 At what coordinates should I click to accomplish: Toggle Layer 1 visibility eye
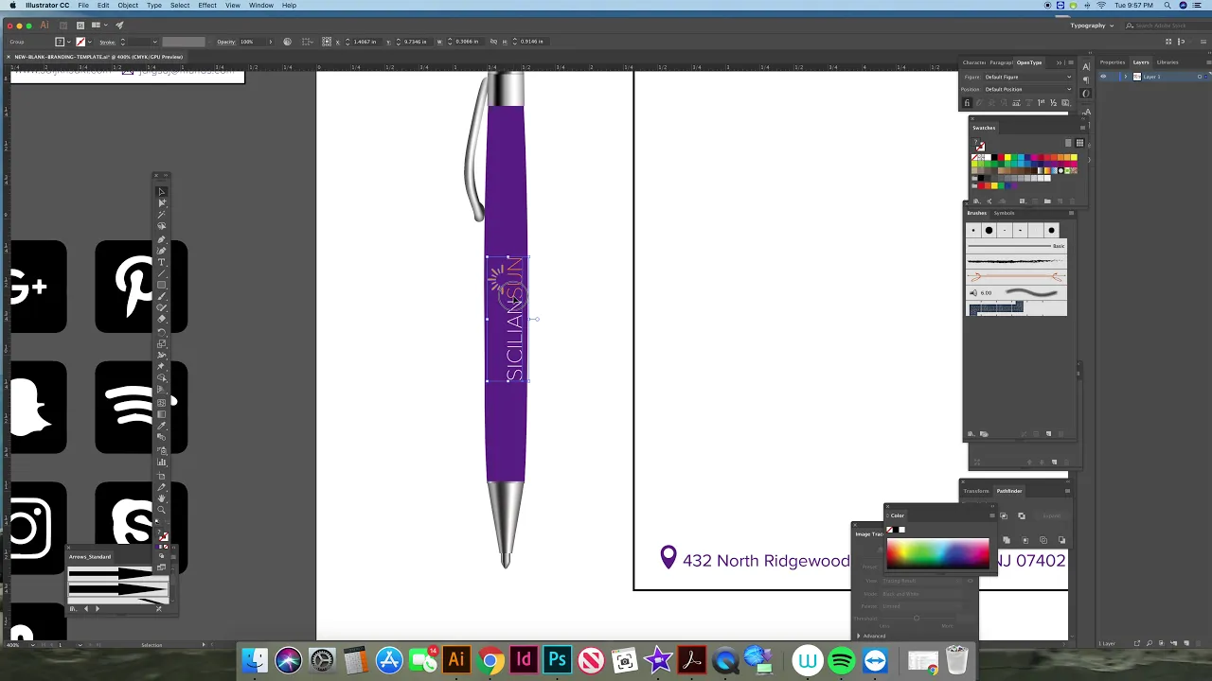[x=1103, y=77]
